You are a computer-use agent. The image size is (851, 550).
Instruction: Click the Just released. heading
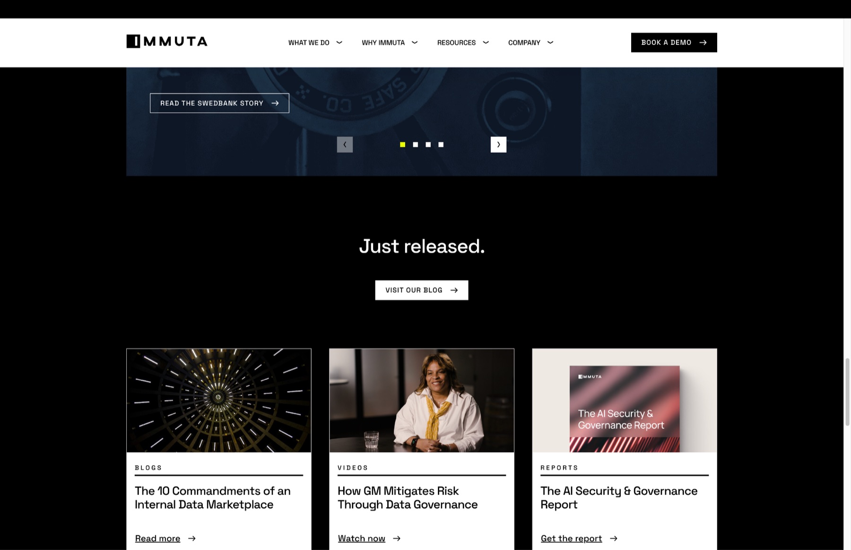(x=422, y=246)
